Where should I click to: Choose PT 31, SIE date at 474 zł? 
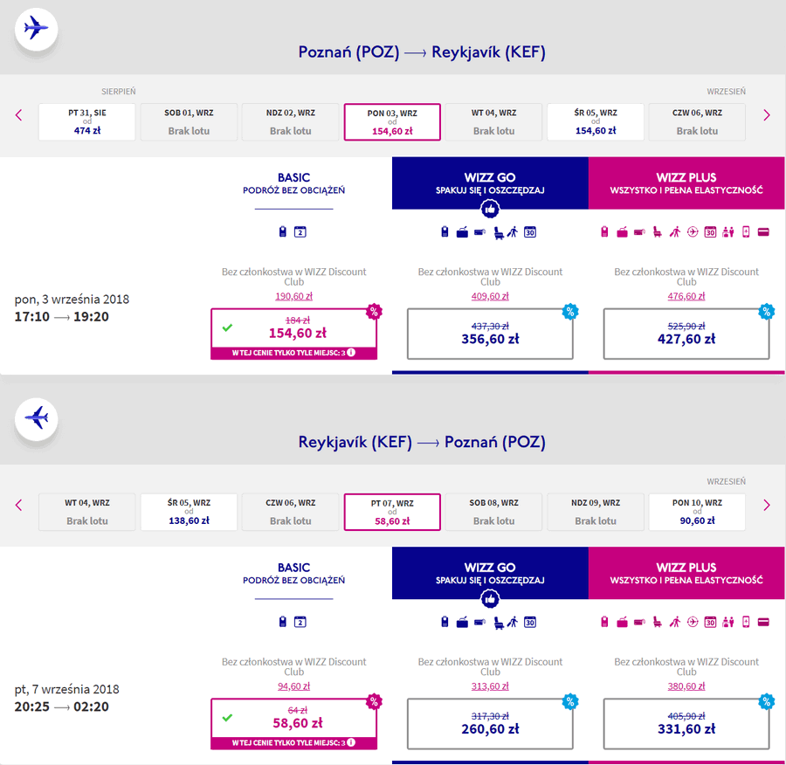pyautogui.click(x=86, y=121)
